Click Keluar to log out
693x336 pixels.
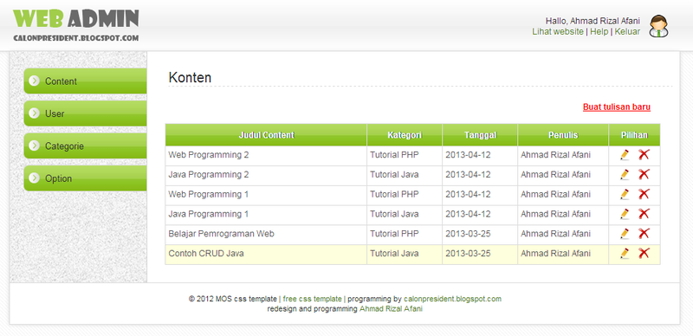point(627,32)
